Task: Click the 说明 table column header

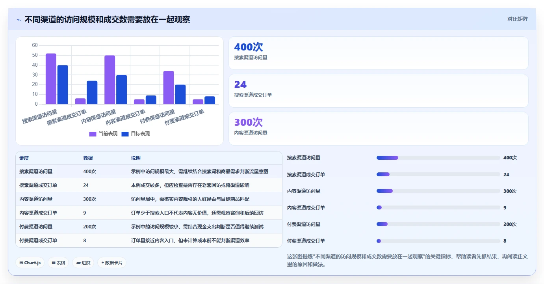Action: point(136,158)
